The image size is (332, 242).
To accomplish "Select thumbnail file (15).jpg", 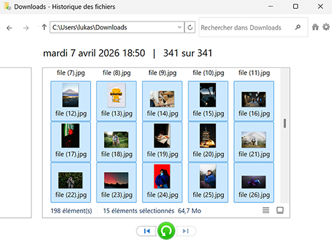I will (208, 101).
